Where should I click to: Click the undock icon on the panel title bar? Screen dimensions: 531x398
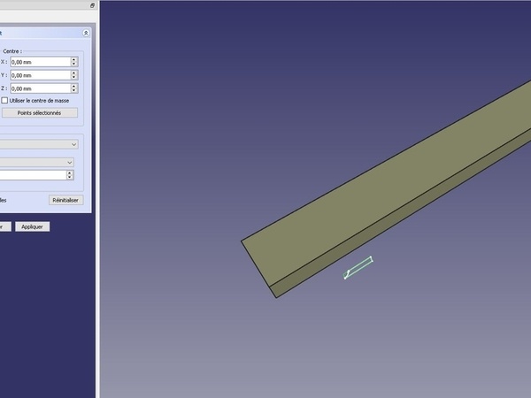pyautogui.click(x=92, y=5)
